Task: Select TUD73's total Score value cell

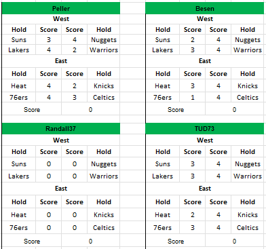Action: [234, 242]
